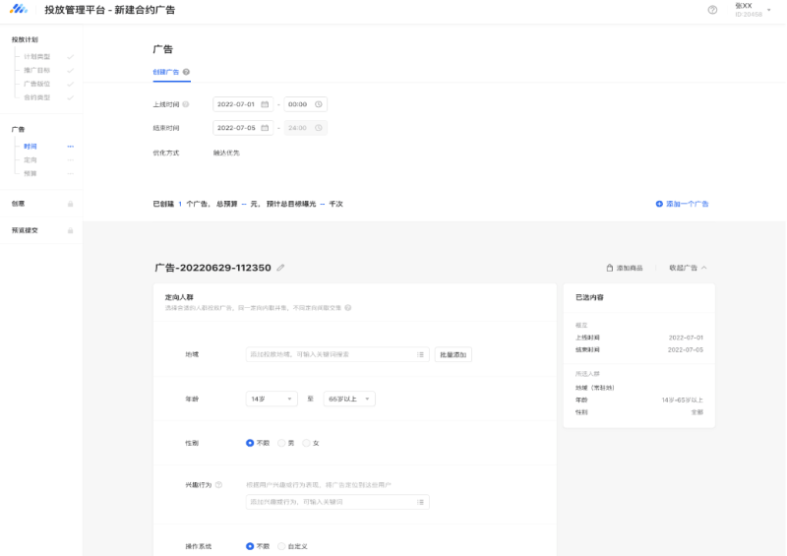Edit ad name with pencil icon
This screenshot has width=787, height=556.
pyautogui.click(x=280, y=268)
